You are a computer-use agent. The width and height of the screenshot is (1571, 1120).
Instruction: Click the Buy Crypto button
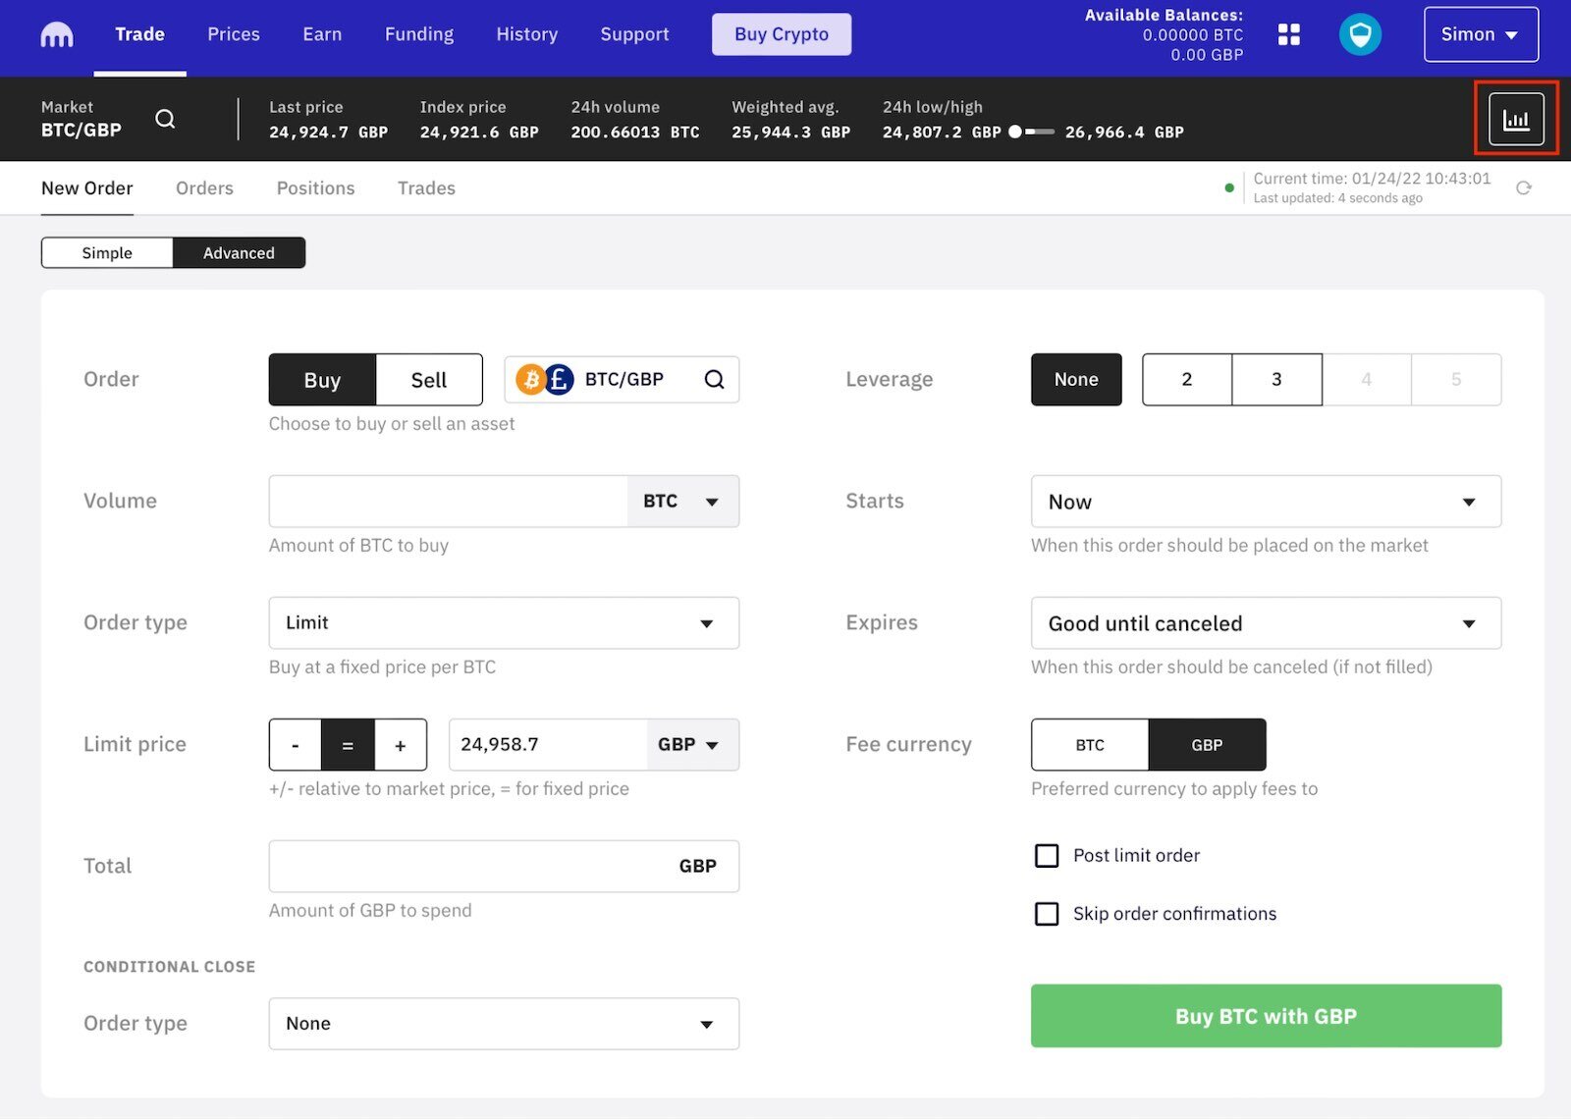pos(782,34)
